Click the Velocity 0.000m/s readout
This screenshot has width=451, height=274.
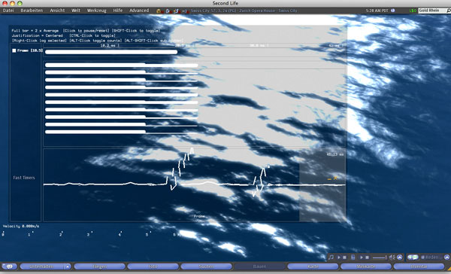click(x=21, y=226)
